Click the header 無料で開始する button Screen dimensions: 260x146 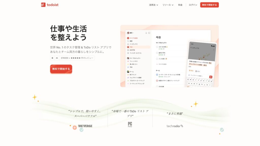point(209,5)
